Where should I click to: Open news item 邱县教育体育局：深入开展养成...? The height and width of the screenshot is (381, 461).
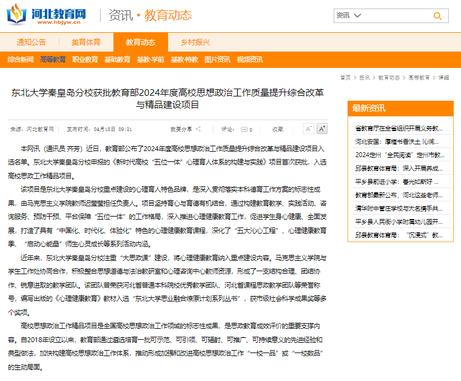(x=399, y=169)
